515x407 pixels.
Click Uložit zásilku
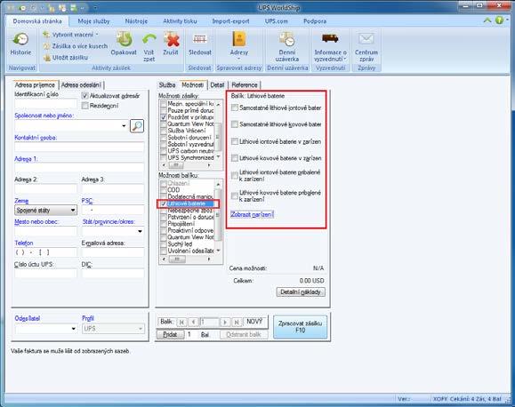tap(66, 58)
